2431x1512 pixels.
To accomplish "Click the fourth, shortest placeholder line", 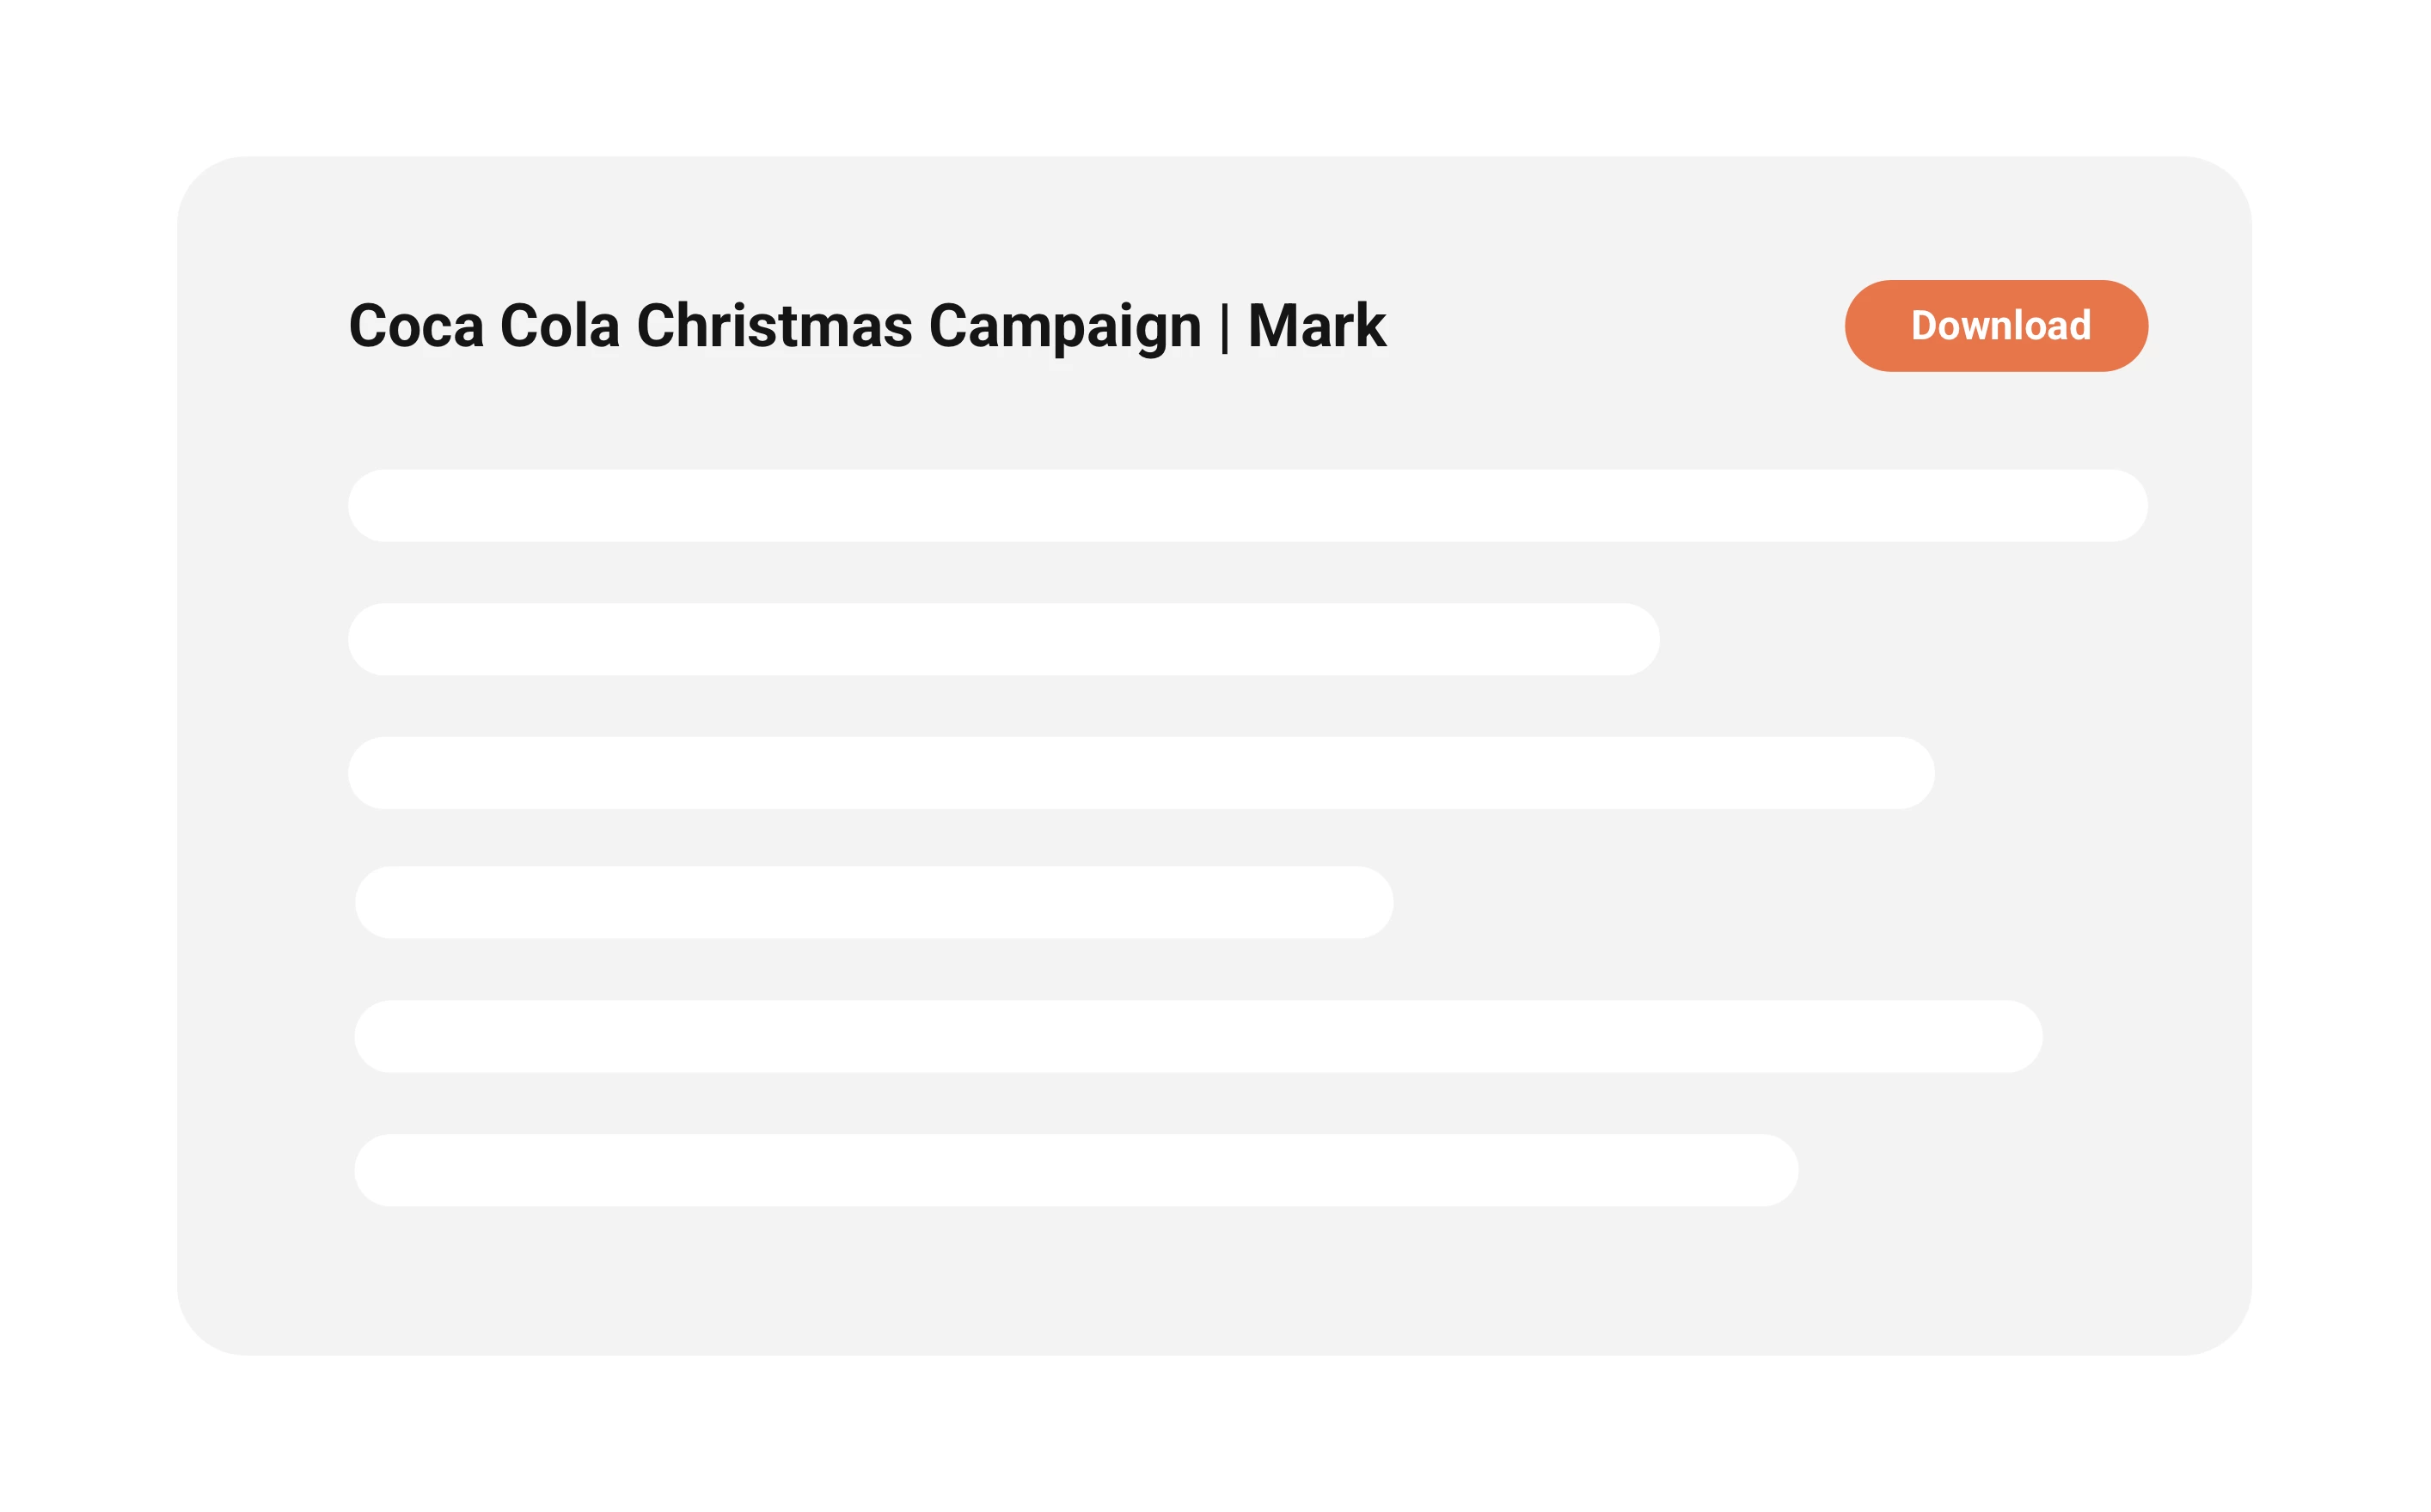I will point(873,902).
